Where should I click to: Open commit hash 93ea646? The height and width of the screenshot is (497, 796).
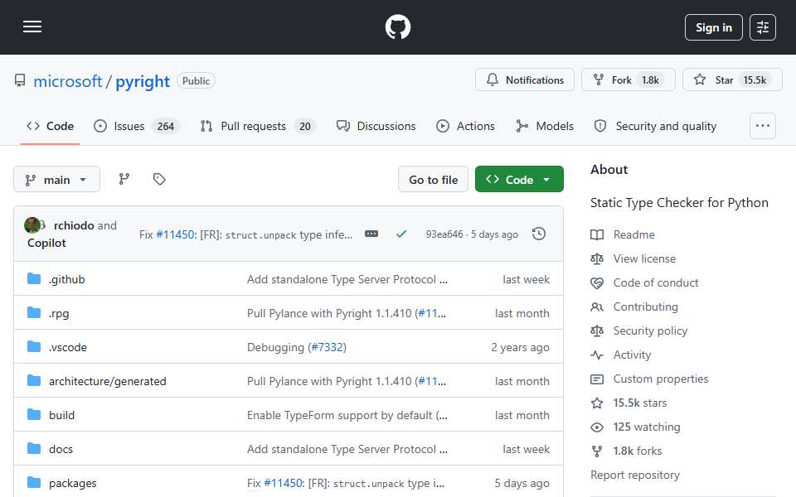click(x=444, y=234)
